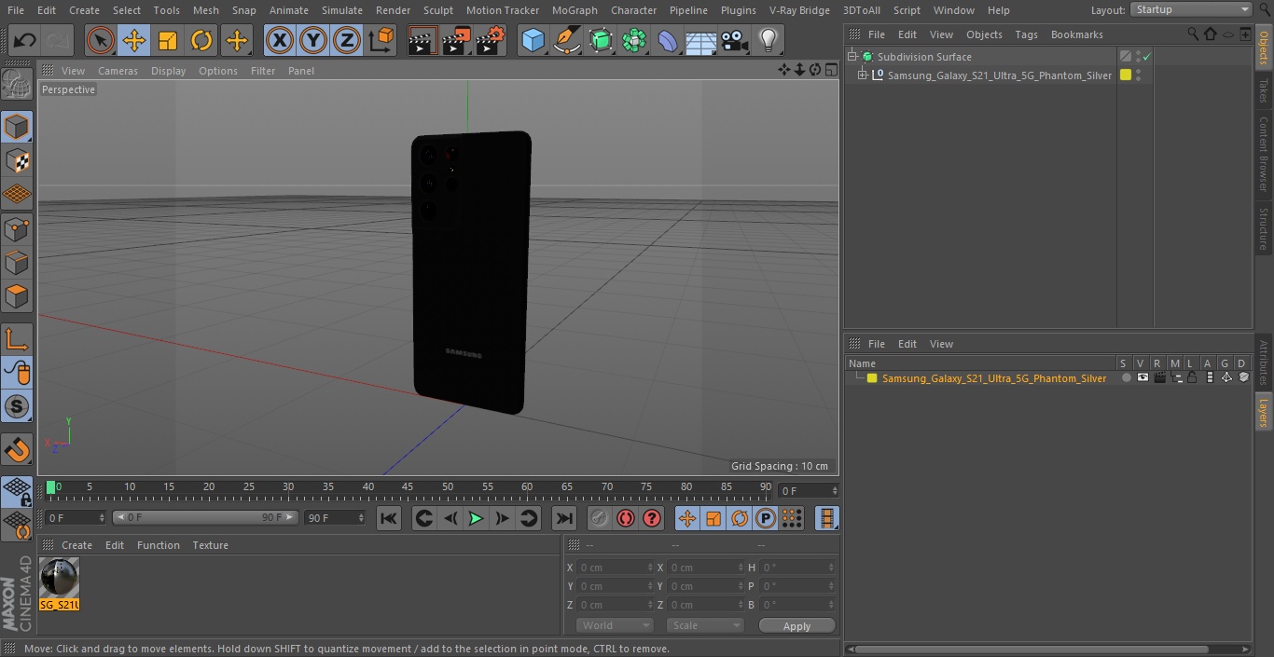Render to Picture Viewer
Viewport: 1274px width, 657px height.
click(x=456, y=40)
